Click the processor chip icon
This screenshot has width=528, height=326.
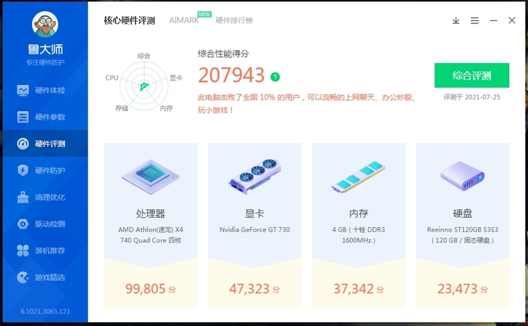(x=151, y=176)
